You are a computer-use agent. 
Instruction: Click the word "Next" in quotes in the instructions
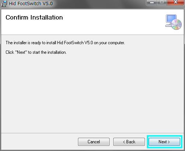click(x=21, y=52)
